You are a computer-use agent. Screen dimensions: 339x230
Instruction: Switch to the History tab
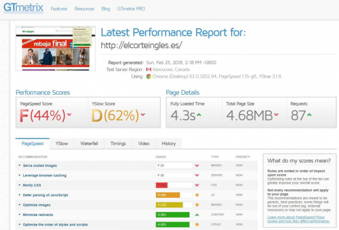tap(168, 144)
